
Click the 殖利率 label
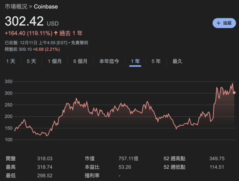pos(92,176)
